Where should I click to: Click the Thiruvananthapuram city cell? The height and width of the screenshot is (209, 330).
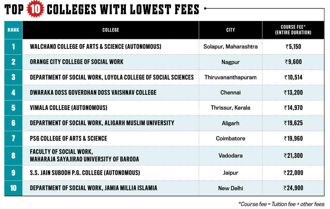click(230, 77)
